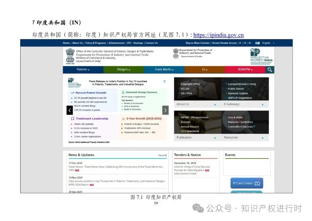Toggle the high contrast icon

click(x=257, y=43)
